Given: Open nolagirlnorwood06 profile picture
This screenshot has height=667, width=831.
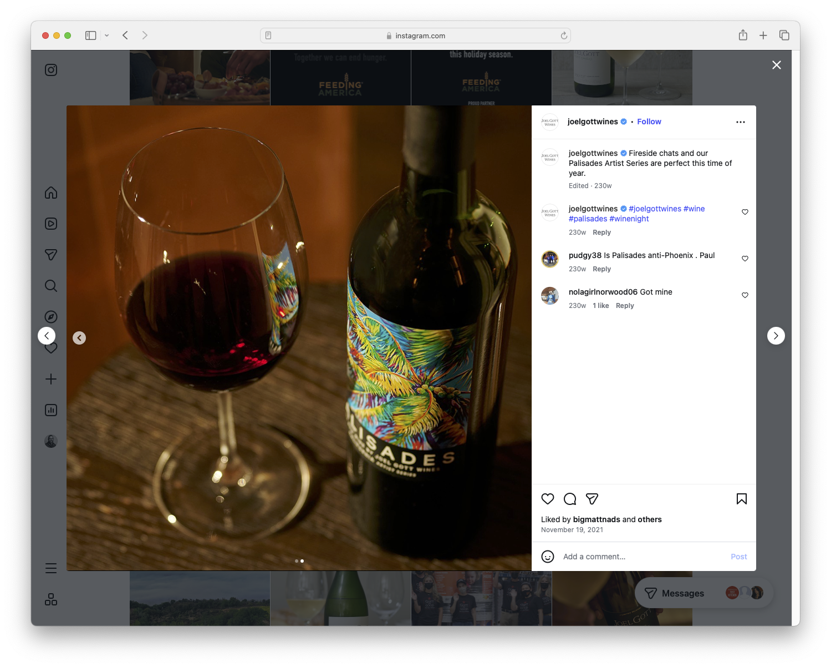Looking at the screenshot, I should point(550,296).
